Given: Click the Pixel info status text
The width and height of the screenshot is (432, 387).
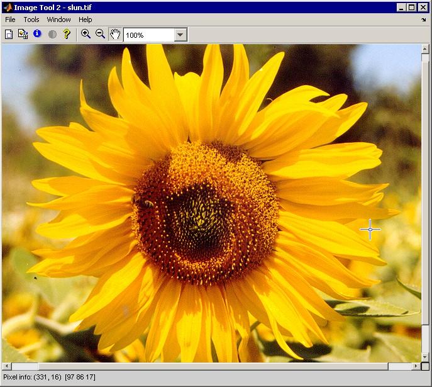Looking at the screenshot, I should 49,377.
